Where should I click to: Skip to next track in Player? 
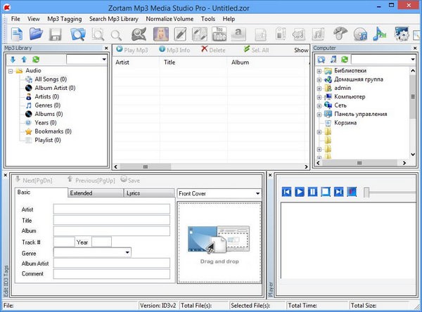pos(338,192)
